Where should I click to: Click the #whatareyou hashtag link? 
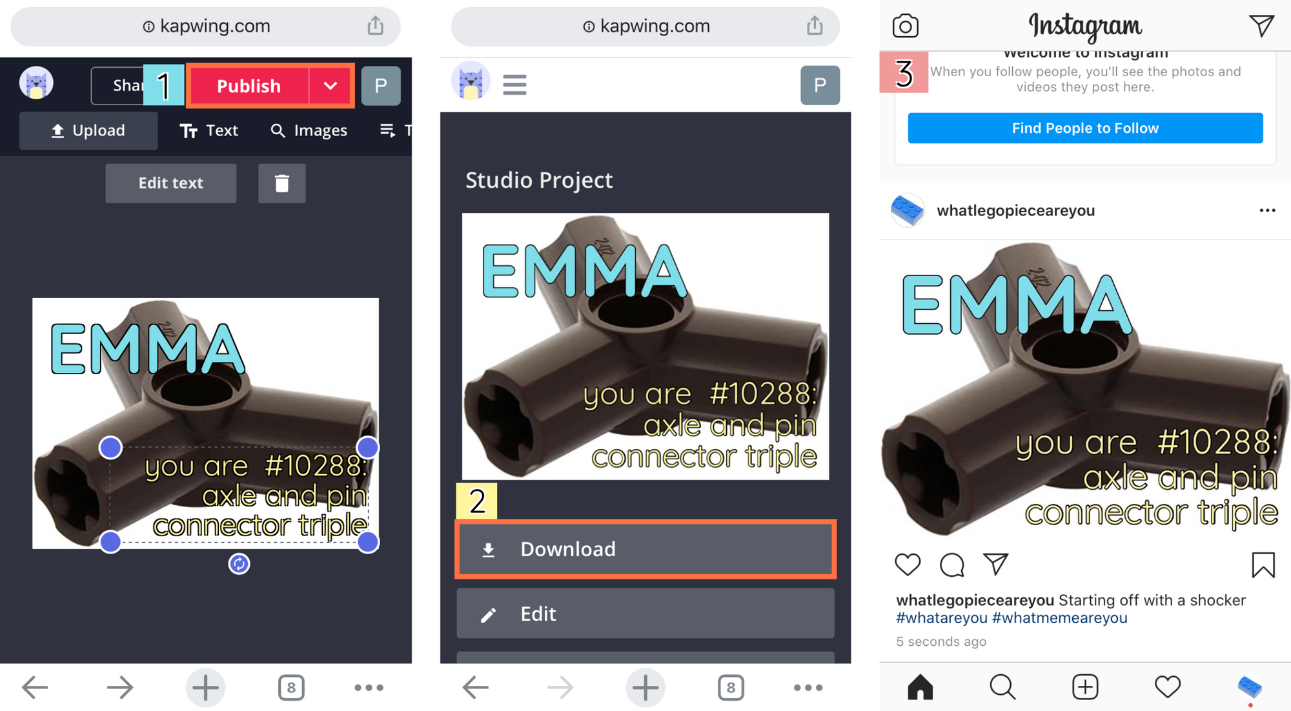941,618
